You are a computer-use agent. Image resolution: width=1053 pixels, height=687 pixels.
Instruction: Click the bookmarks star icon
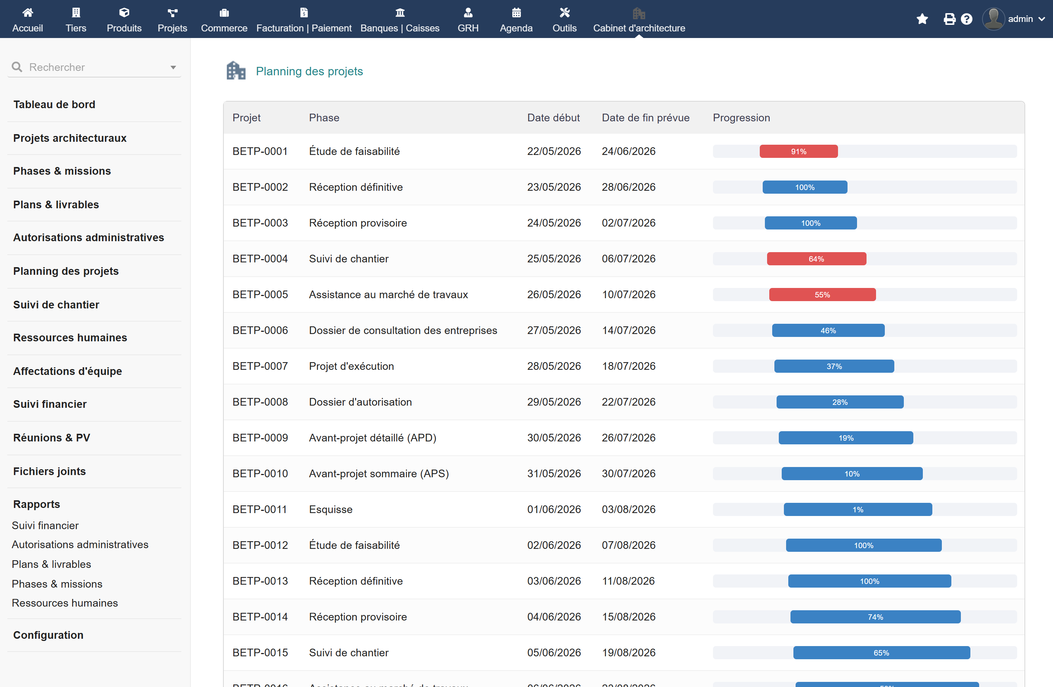pyautogui.click(x=922, y=19)
